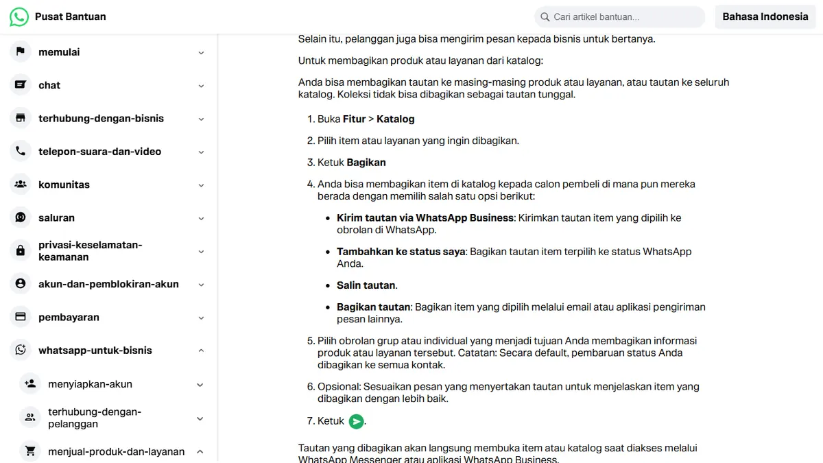Click the storefront icon for terhubung-dengan-bisnis
The width and height of the screenshot is (823, 463).
(21, 118)
